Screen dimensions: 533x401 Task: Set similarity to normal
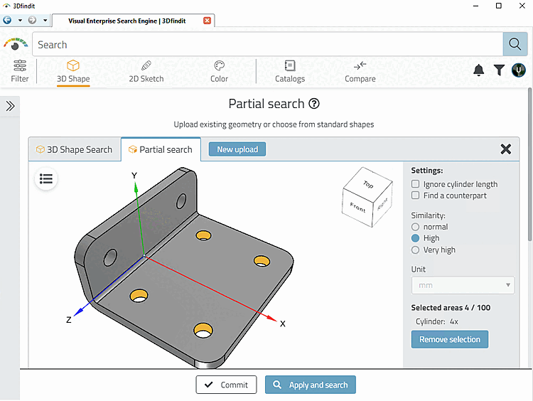(x=416, y=227)
